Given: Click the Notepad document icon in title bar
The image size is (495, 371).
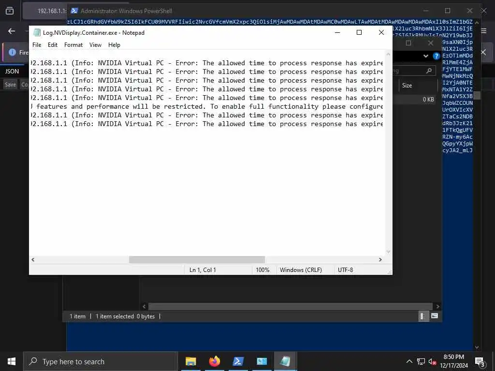Looking at the screenshot, I should pos(37,32).
